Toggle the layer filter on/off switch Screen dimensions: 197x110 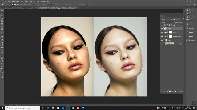(184, 19)
